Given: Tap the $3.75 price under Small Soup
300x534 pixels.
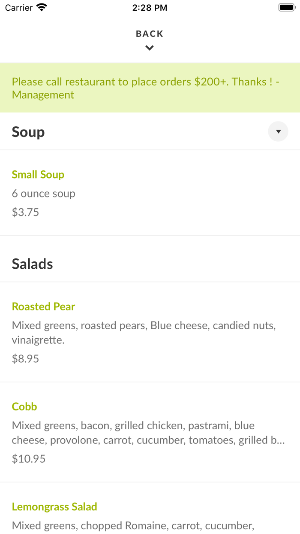Looking at the screenshot, I should click(25, 212).
